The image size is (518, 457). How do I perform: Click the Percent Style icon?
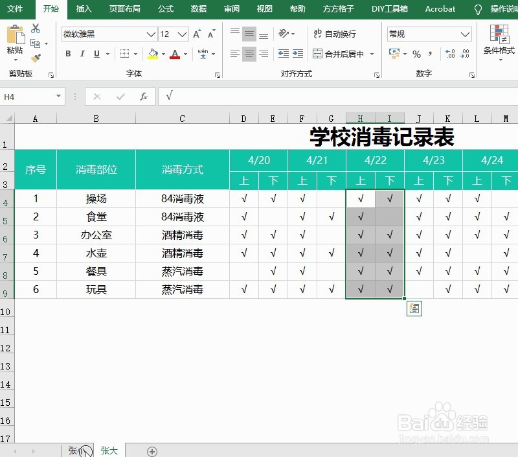(417, 54)
